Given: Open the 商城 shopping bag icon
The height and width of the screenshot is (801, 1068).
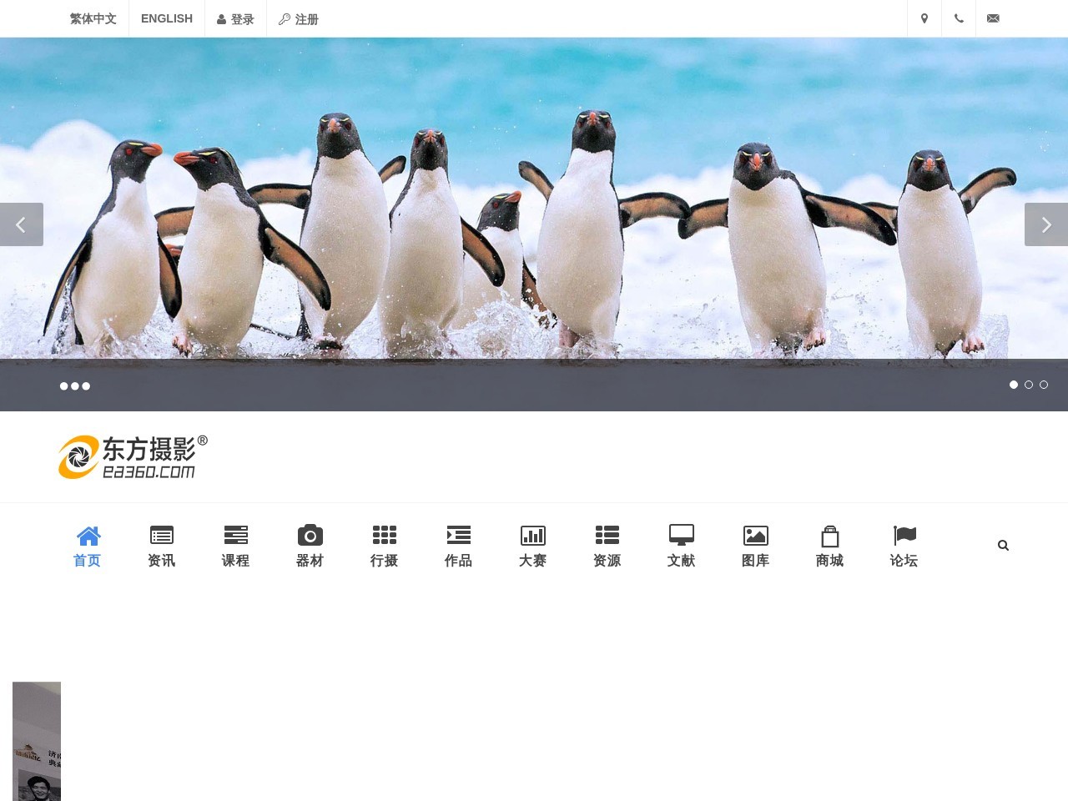Looking at the screenshot, I should click(x=829, y=535).
